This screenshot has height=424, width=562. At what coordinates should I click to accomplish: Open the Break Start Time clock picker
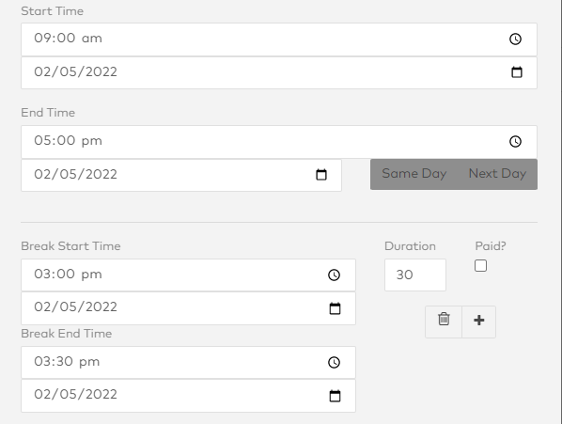click(x=334, y=275)
